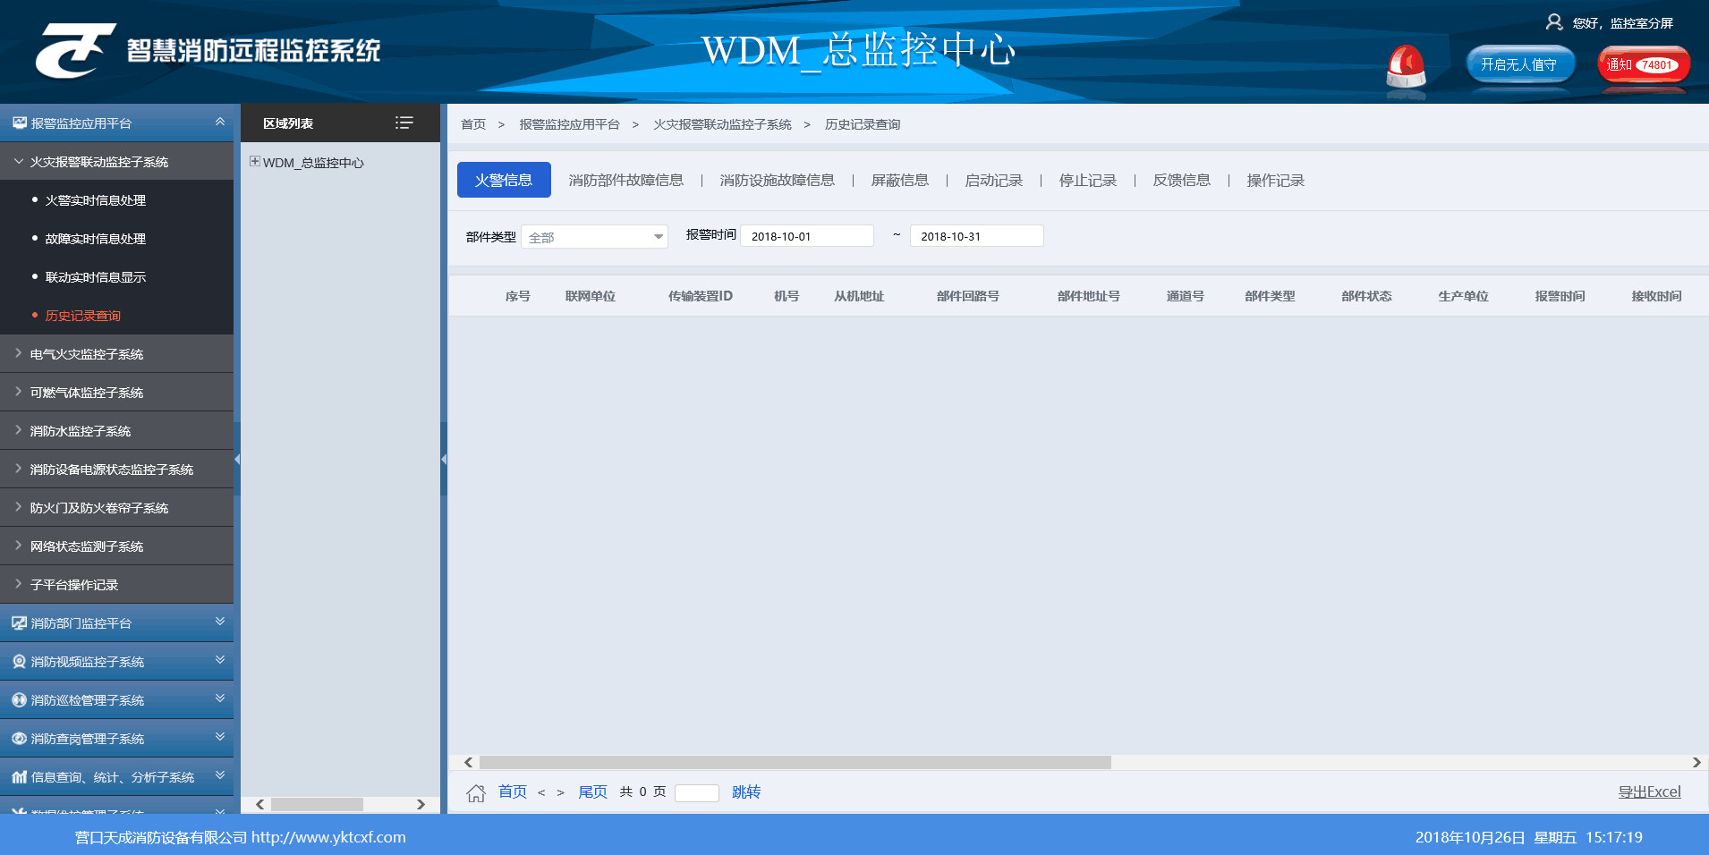This screenshot has height=855, width=1709.
Task: Collapse the 火灾报警联动监控子系统 menu
Action: [18, 162]
